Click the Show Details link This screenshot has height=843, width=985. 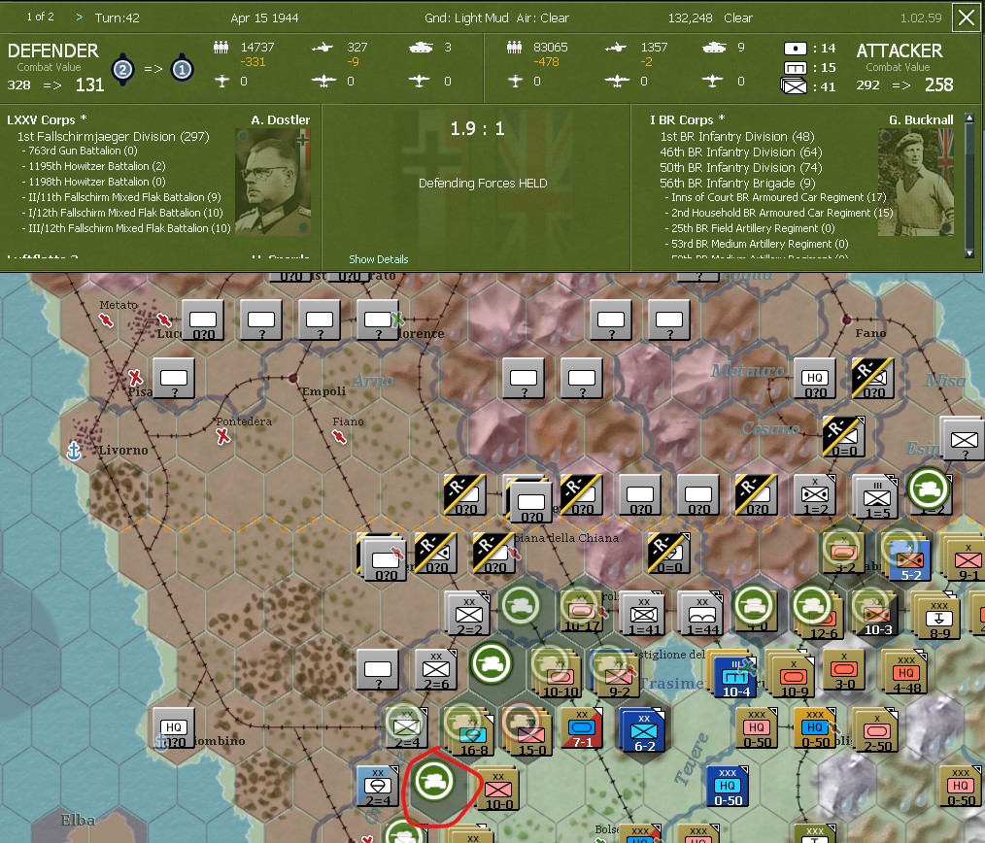tap(378, 258)
